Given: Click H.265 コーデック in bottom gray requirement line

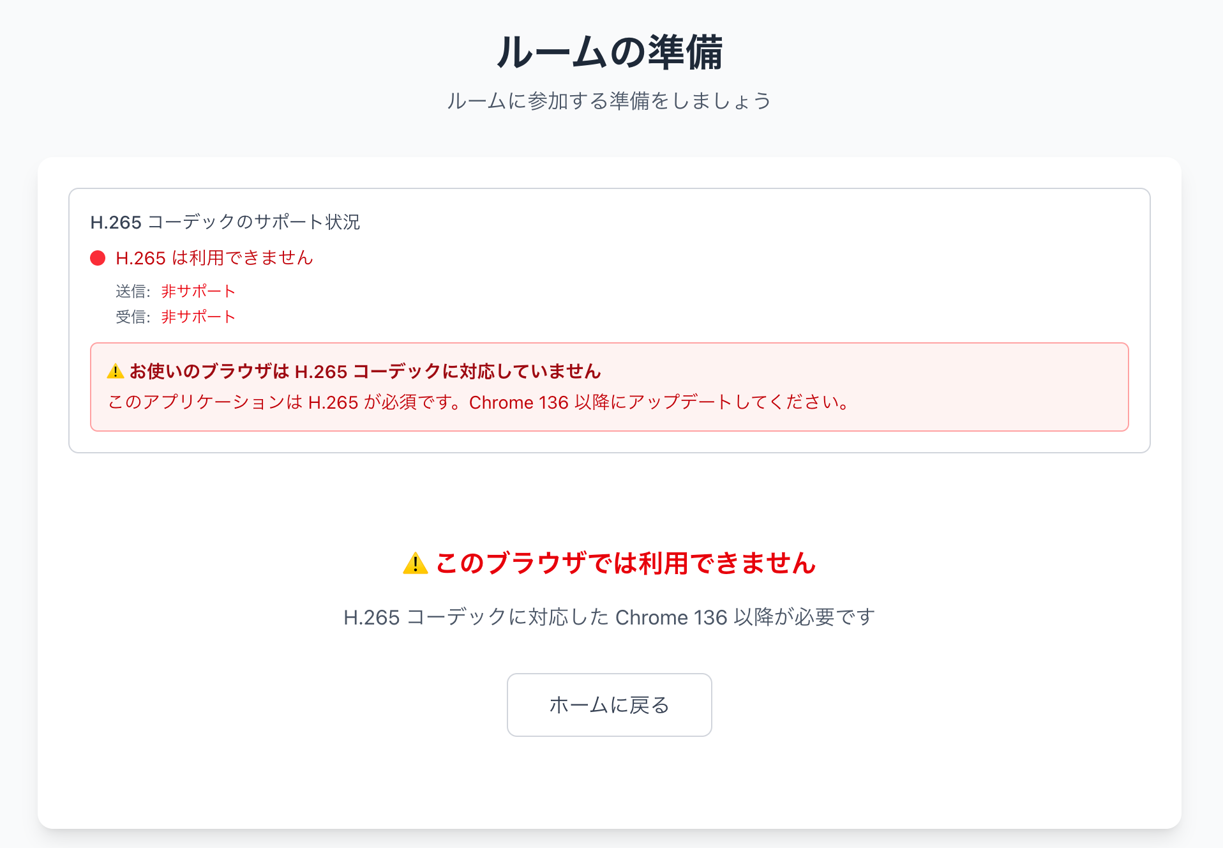Looking at the screenshot, I should (424, 617).
